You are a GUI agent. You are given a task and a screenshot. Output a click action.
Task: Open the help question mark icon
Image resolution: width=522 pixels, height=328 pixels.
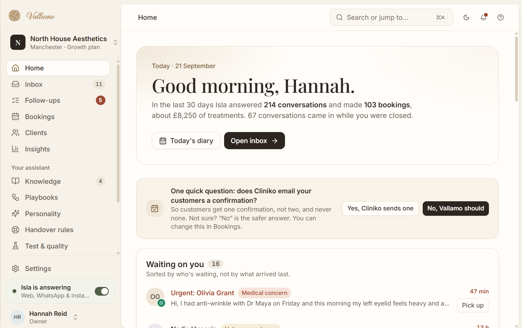(501, 17)
